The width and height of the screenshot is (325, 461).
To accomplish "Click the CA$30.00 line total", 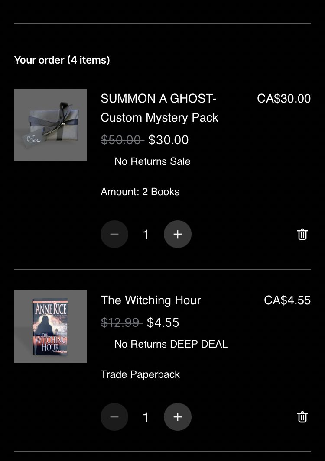I will pos(284,99).
